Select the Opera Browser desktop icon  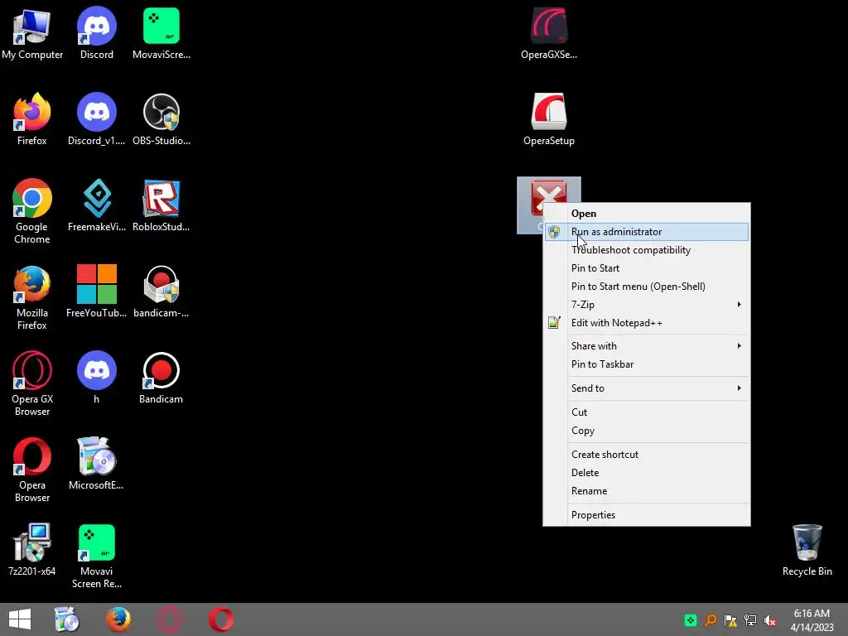(32, 470)
